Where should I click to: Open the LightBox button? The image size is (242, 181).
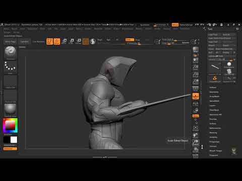[24, 42]
